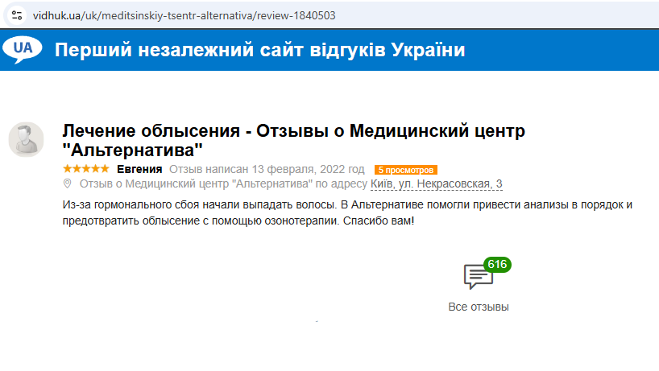
Task: Click the fifth orange rating star
Action: 105,169
